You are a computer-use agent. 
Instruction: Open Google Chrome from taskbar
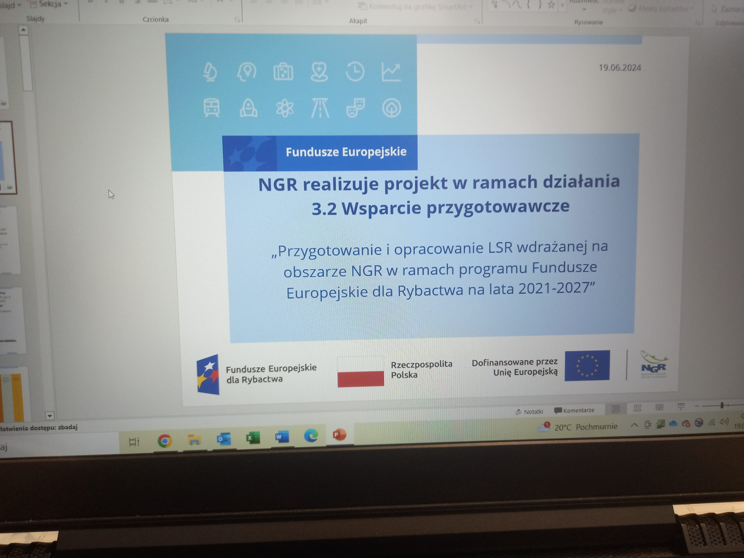[x=165, y=441]
